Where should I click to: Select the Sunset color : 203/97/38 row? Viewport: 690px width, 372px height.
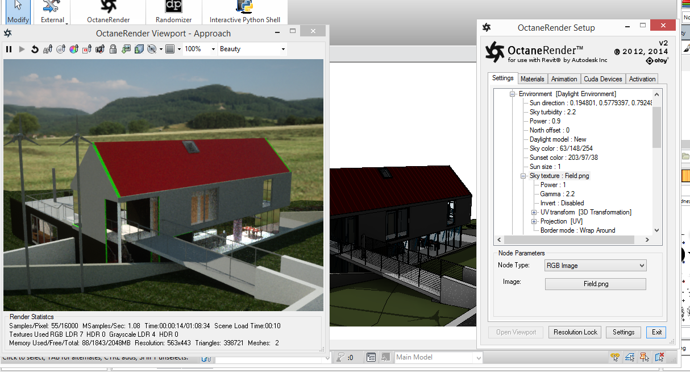563,158
